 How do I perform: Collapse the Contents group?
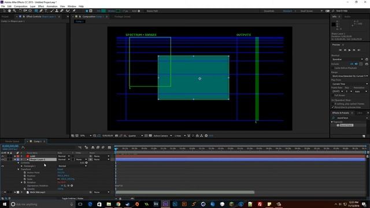point(18,163)
